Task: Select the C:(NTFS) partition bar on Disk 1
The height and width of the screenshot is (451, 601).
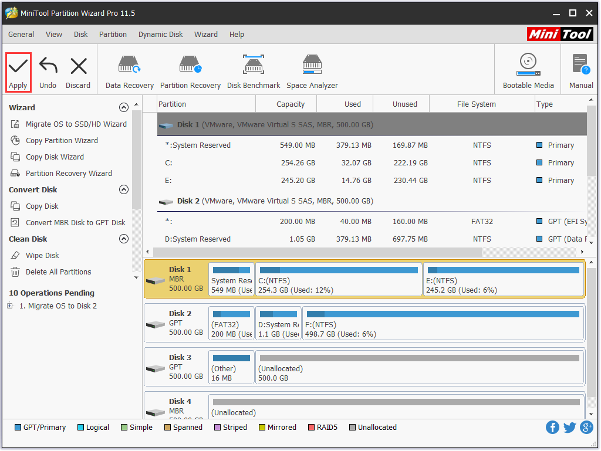Action: click(339, 280)
